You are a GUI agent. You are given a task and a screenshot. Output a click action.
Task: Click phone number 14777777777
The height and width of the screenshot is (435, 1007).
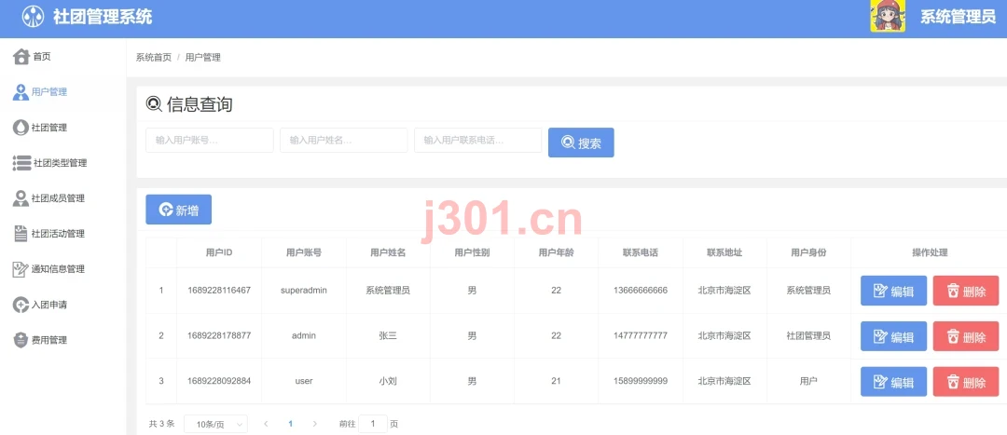pyautogui.click(x=641, y=335)
